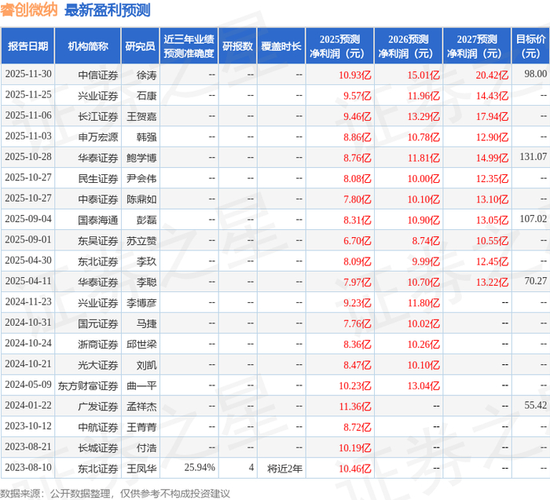
Task: Click the 55.42 target price
Action: point(536,405)
